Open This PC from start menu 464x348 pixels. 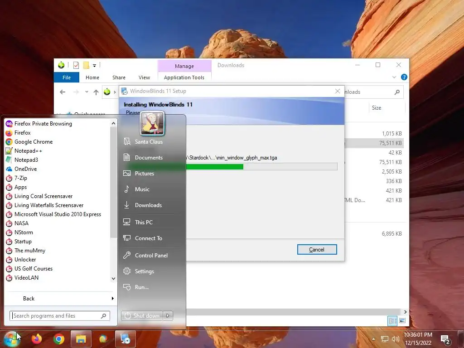point(144,222)
